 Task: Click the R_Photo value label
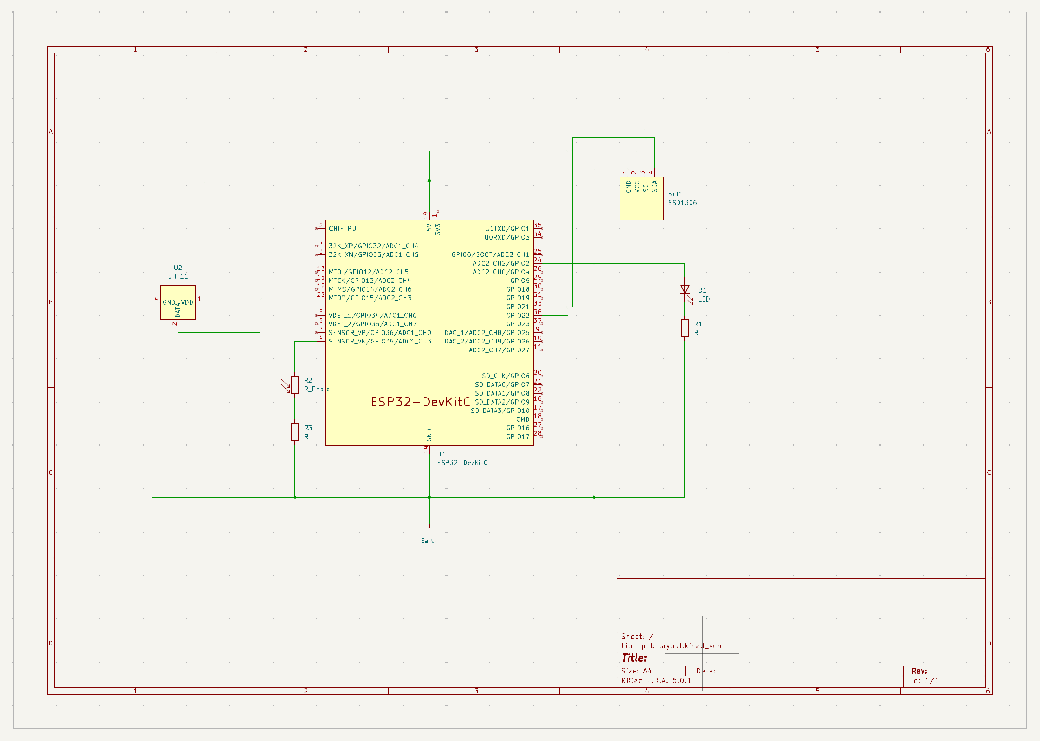[x=316, y=389]
